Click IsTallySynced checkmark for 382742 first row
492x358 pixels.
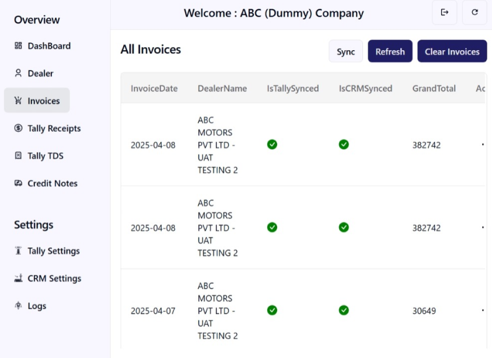coord(272,145)
